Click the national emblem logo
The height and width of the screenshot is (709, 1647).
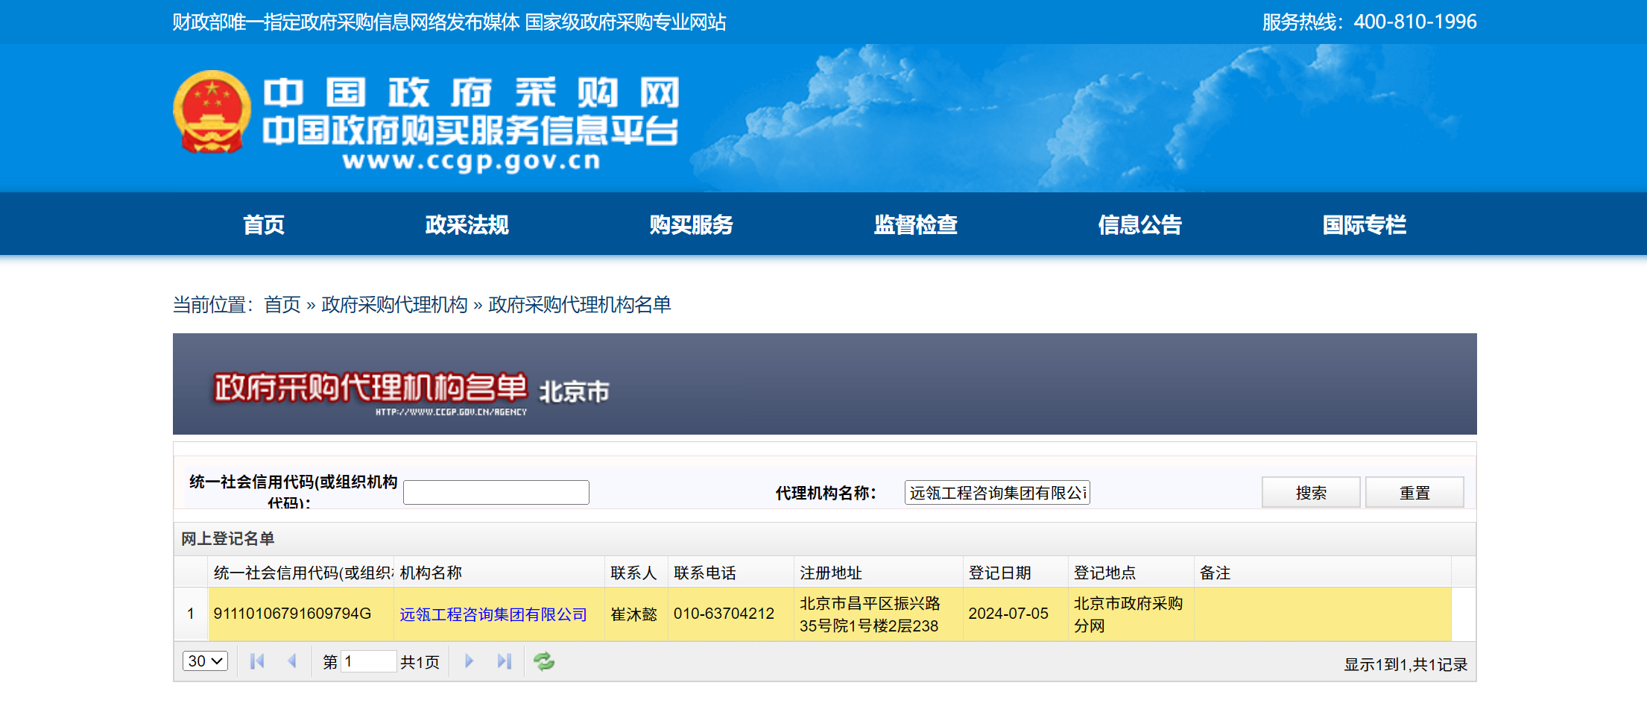click(212, 112)
